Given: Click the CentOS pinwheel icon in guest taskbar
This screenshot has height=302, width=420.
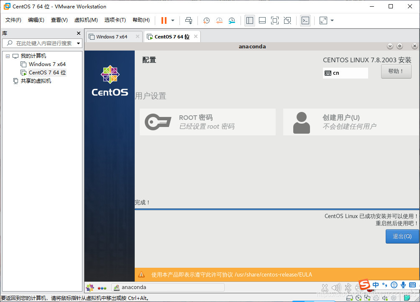Looking at the screenshot, I should tap(90, 287).
